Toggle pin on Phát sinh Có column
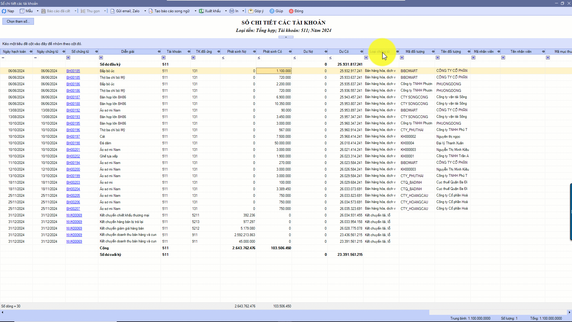The width and height of the screenshot is (572, 322). [290, 52]
